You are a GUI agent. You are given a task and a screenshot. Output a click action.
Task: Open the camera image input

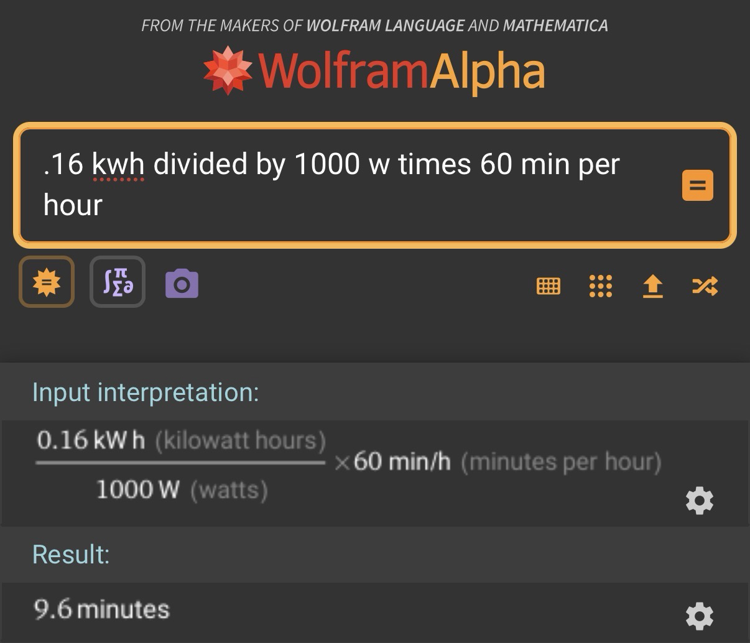(182, 284)
